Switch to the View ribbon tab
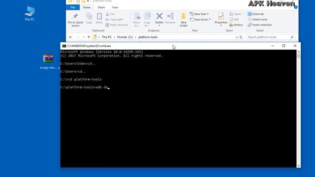 pyautogui.click(x=115, y=7)
